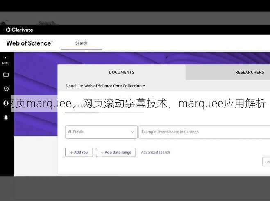Open the Advanced search link
The width and height of the screenshot is (270, 201).
156,152
